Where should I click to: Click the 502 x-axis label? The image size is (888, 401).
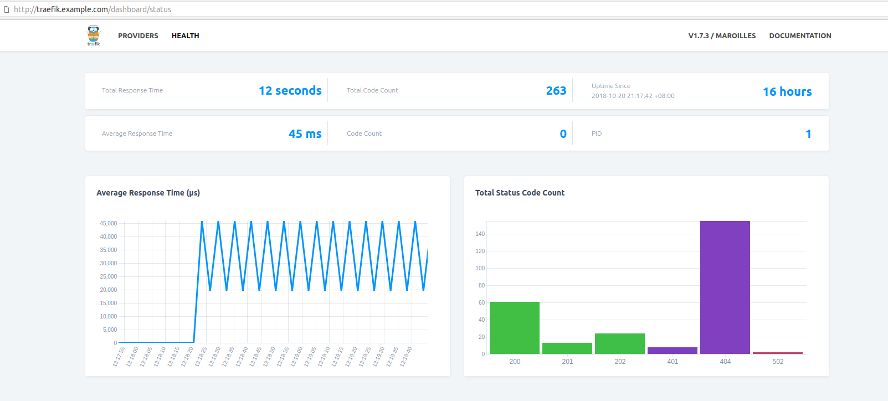point(778,362)
